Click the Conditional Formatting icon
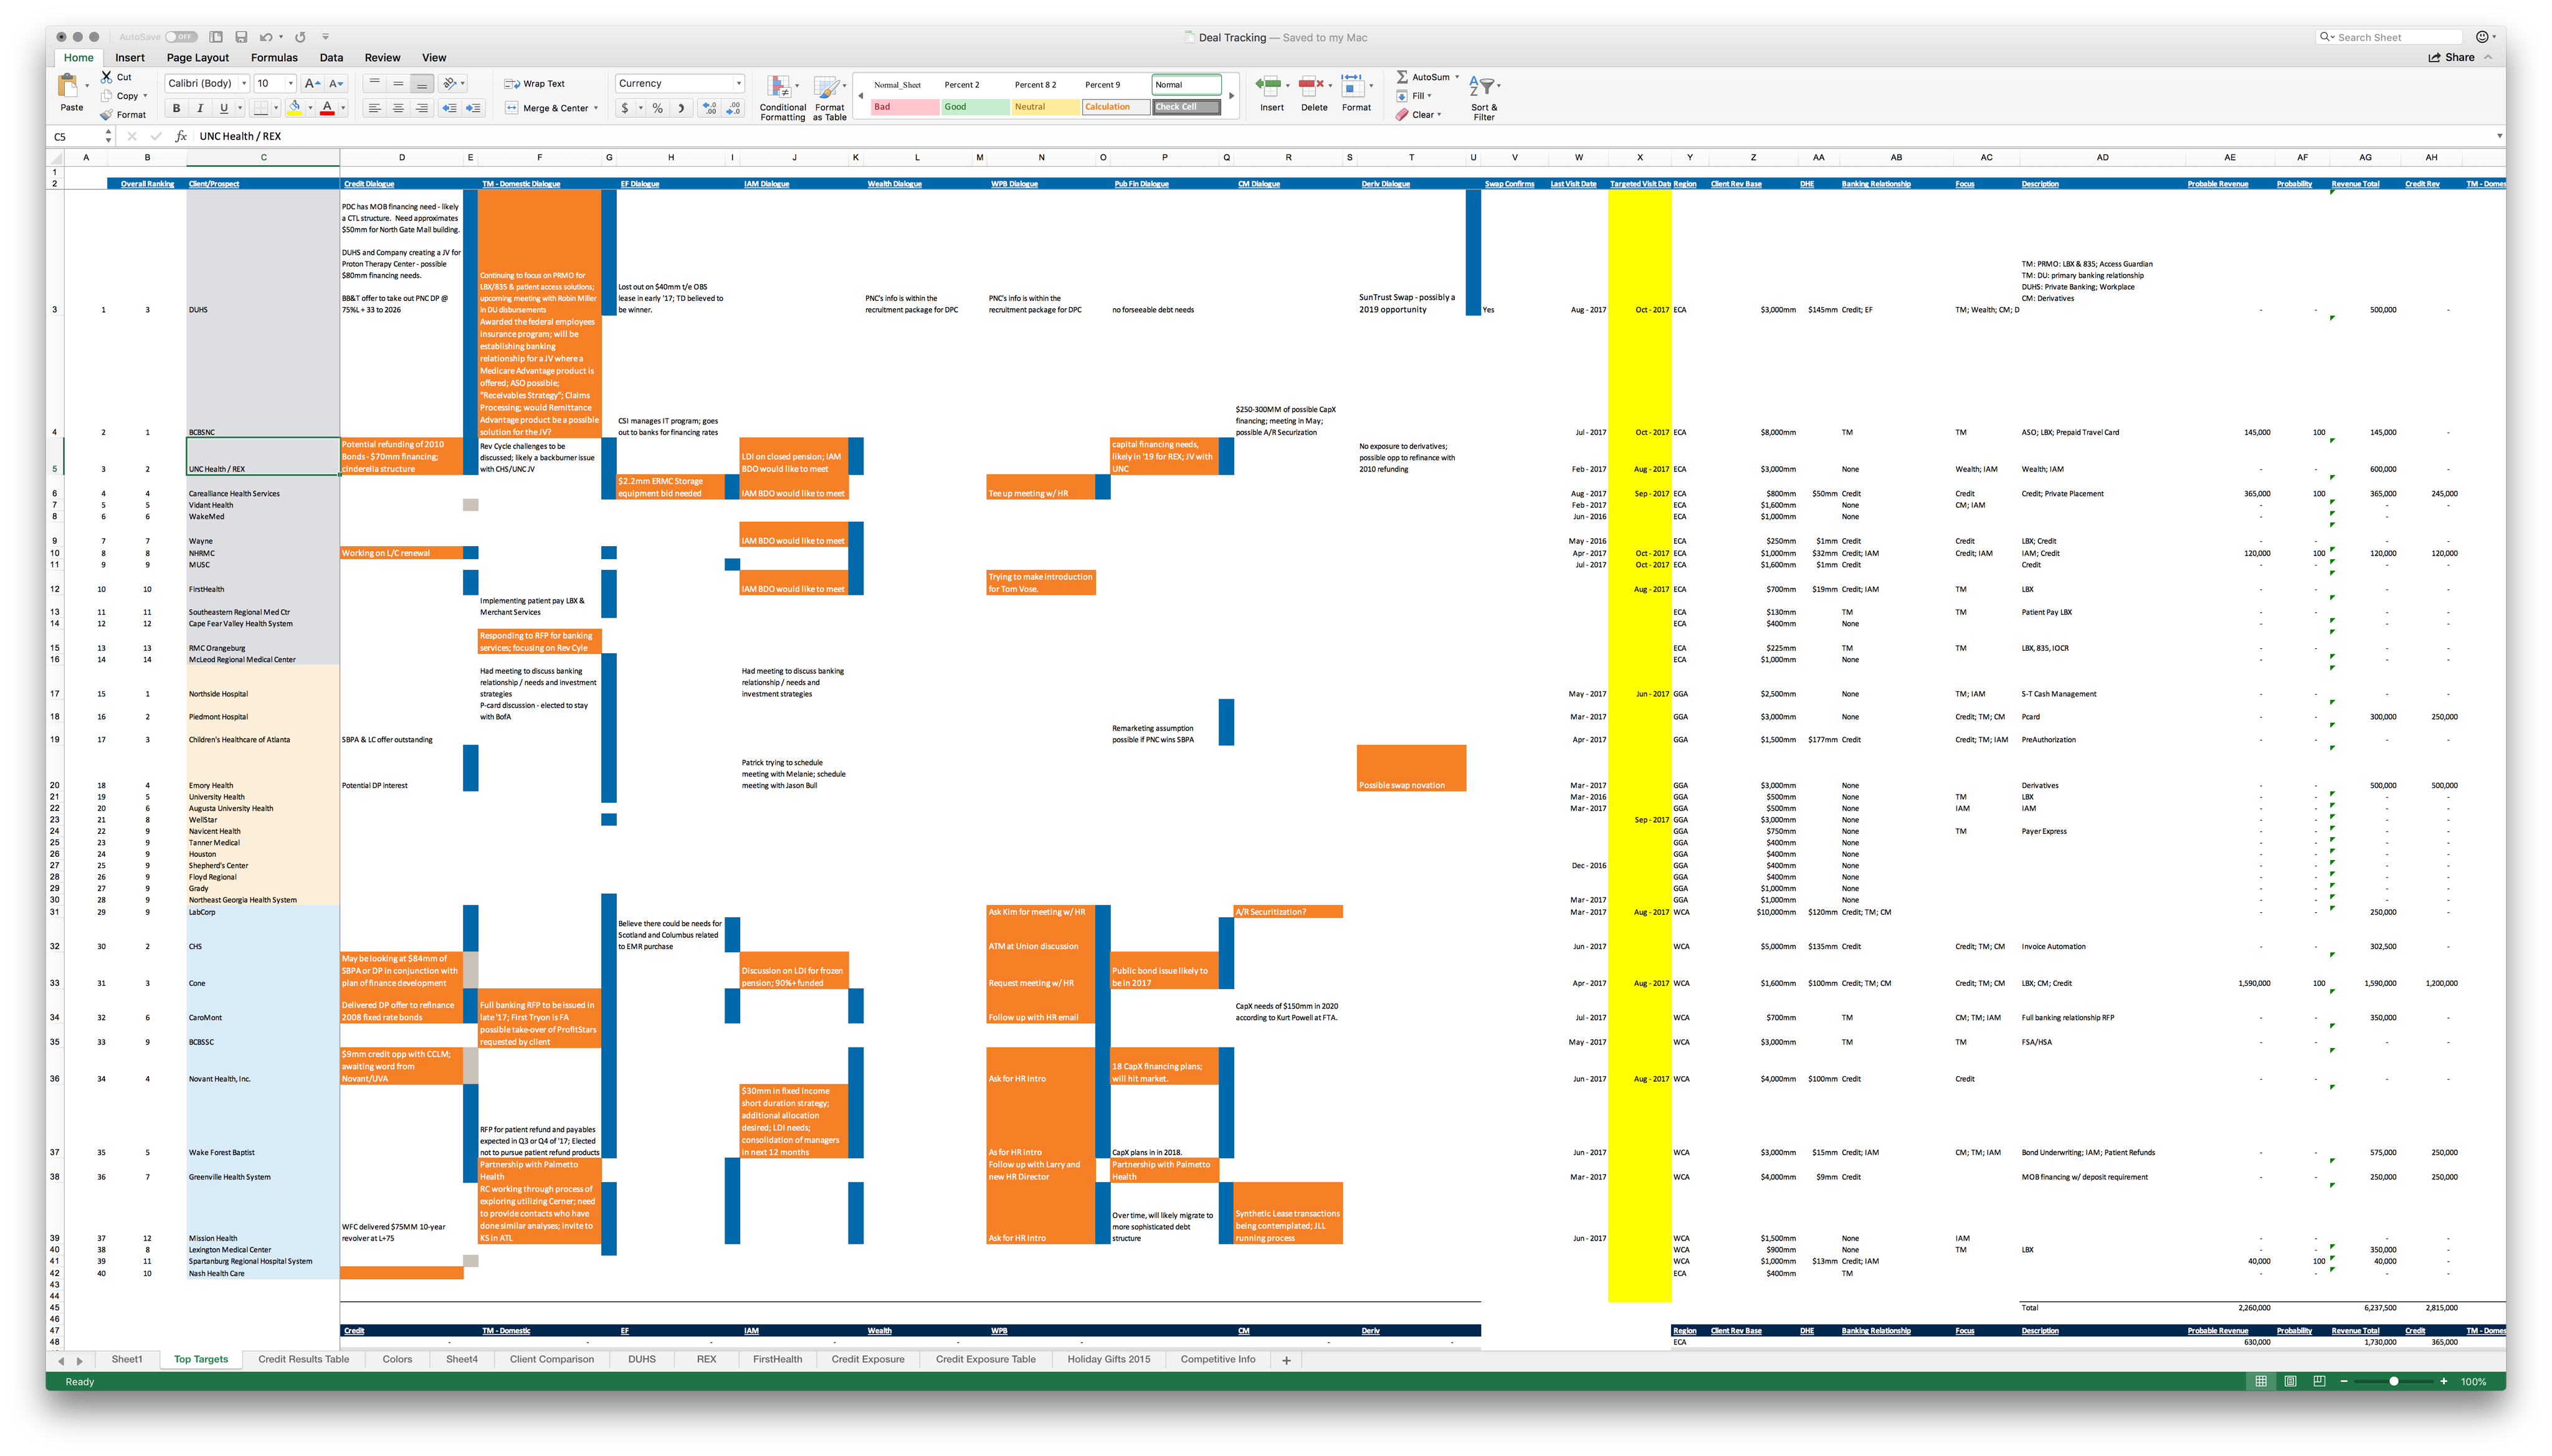Viewport: 2552px width, 1456px height. tap(780, 87)
